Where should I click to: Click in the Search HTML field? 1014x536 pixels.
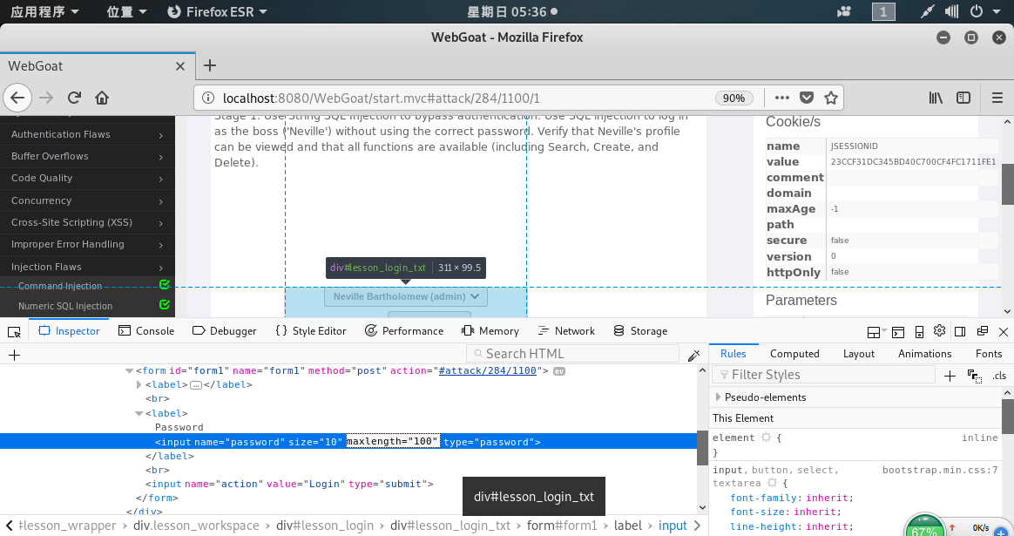tap(572, 354)
